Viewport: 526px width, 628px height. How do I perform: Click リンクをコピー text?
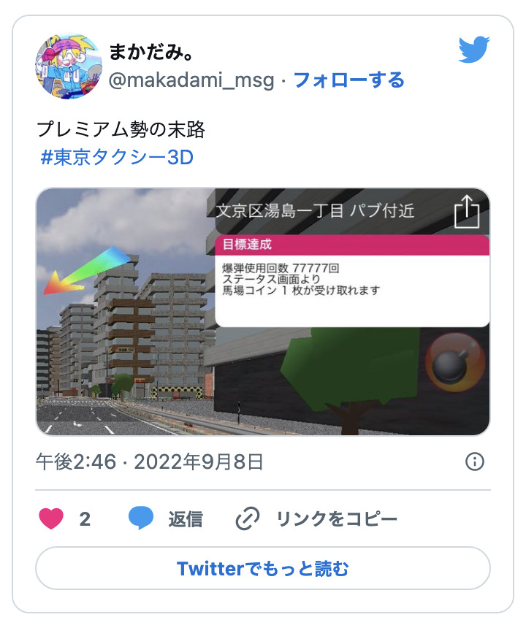click(x=337, y=518)
